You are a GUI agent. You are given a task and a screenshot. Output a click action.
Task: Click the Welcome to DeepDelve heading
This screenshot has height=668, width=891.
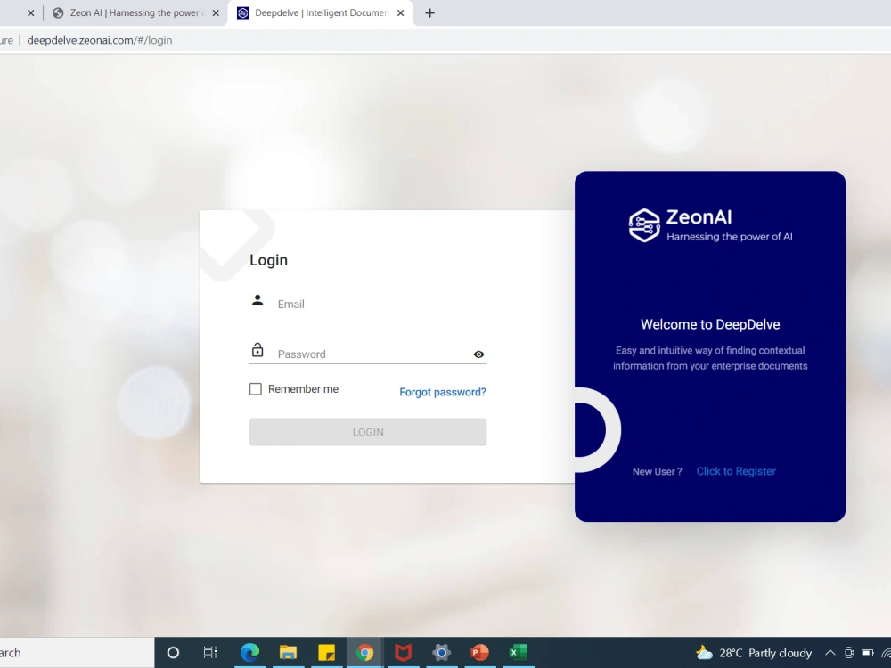[710, 324]
